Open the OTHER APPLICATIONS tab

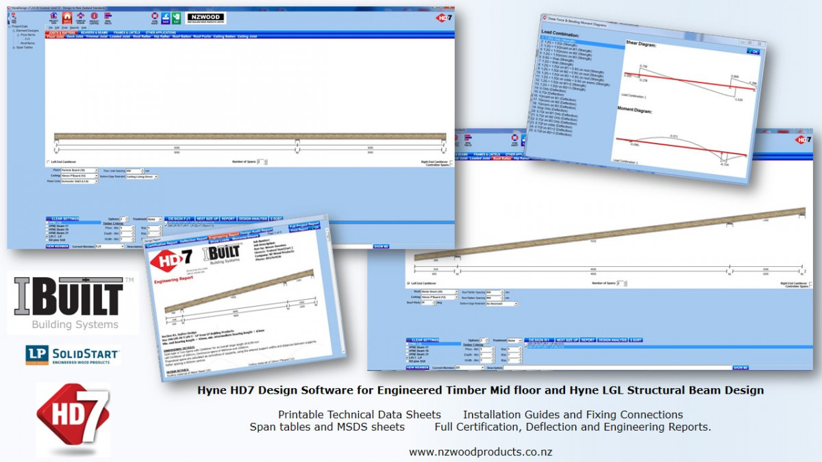pos(161,32)
